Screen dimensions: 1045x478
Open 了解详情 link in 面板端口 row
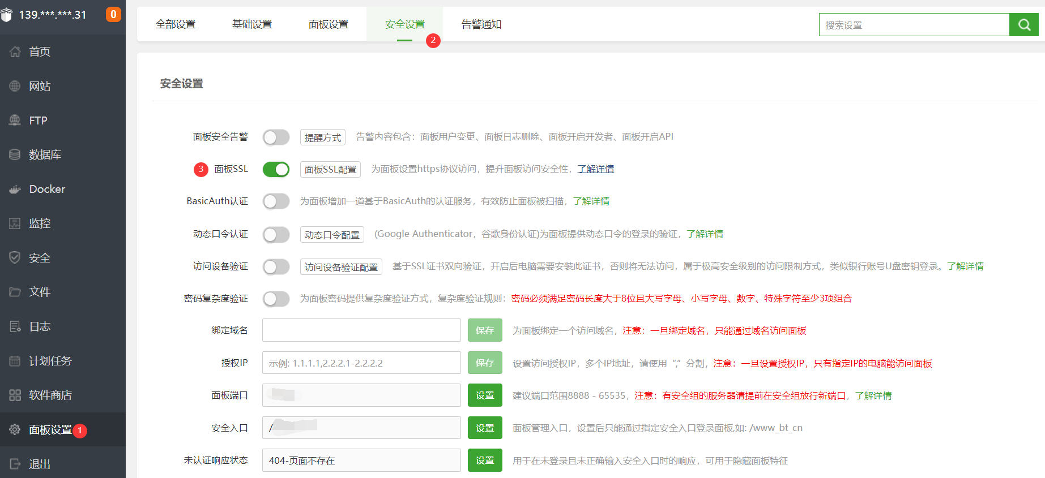[x=873, y=396]
